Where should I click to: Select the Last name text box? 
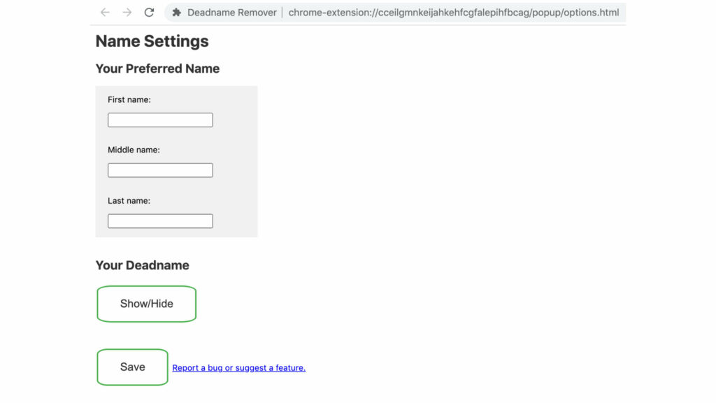click(x=160, y=221)
